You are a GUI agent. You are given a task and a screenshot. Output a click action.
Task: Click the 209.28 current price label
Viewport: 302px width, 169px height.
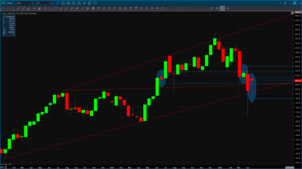[298, 81]
